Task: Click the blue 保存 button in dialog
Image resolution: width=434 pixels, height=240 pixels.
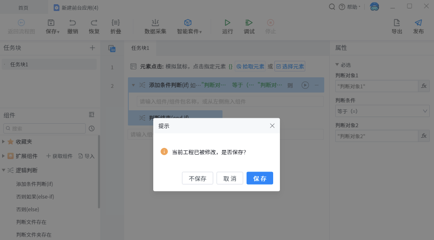Action: click(x=260, y=178)
